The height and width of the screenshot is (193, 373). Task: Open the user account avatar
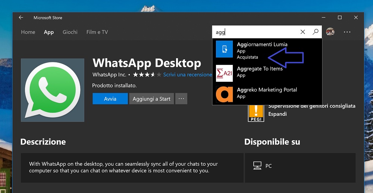pos(330,32)
